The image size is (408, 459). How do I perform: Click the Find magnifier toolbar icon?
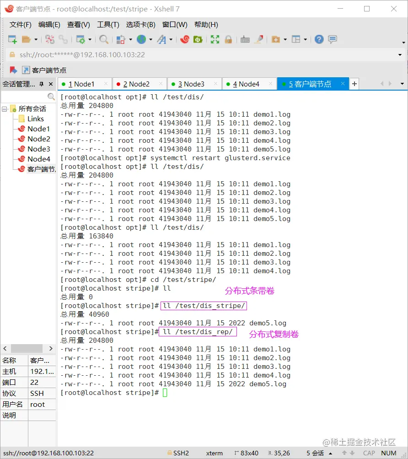(x=104, y=39)
